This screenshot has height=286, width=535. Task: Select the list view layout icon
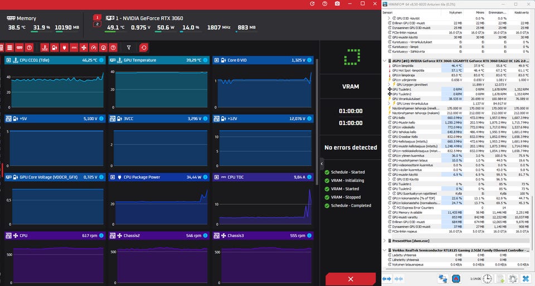point(9,48)
